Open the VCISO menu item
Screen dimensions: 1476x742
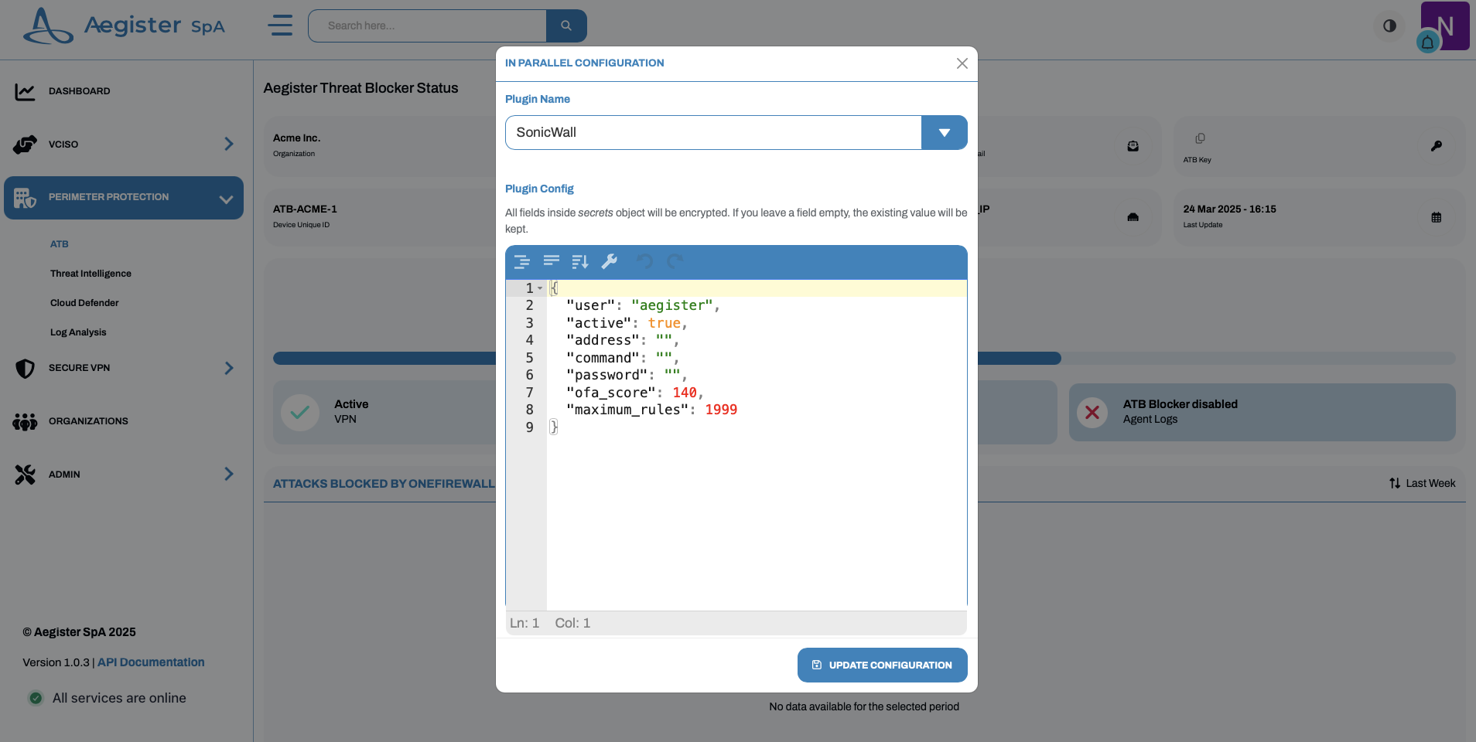tap(63, 145)
